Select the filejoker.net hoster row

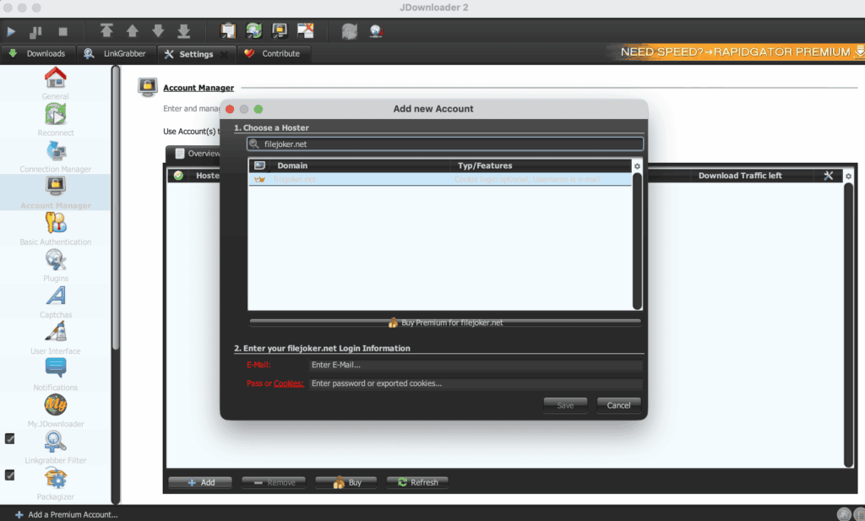coord(439,179)
